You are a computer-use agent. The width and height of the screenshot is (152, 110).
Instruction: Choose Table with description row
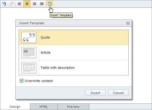coord(74,68)
